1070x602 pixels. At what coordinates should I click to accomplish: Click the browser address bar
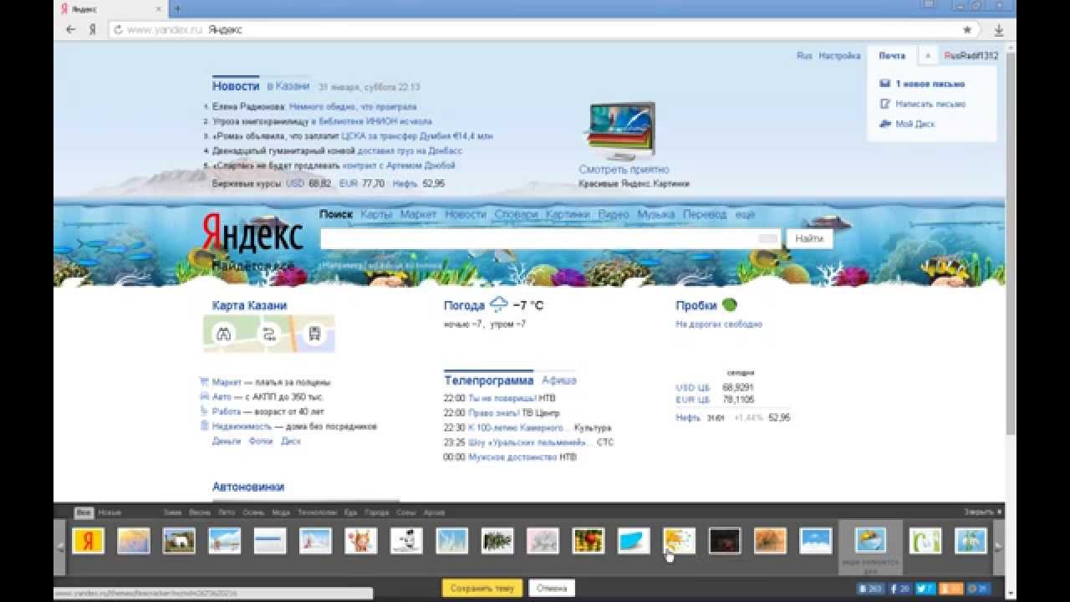[543, 29]
